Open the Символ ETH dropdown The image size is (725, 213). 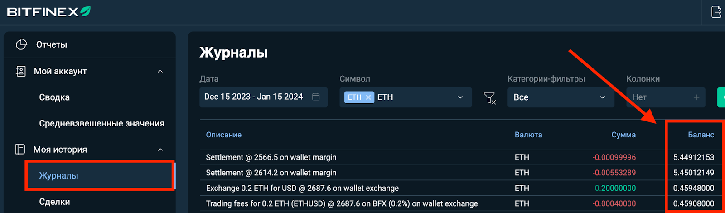(406, 97)
